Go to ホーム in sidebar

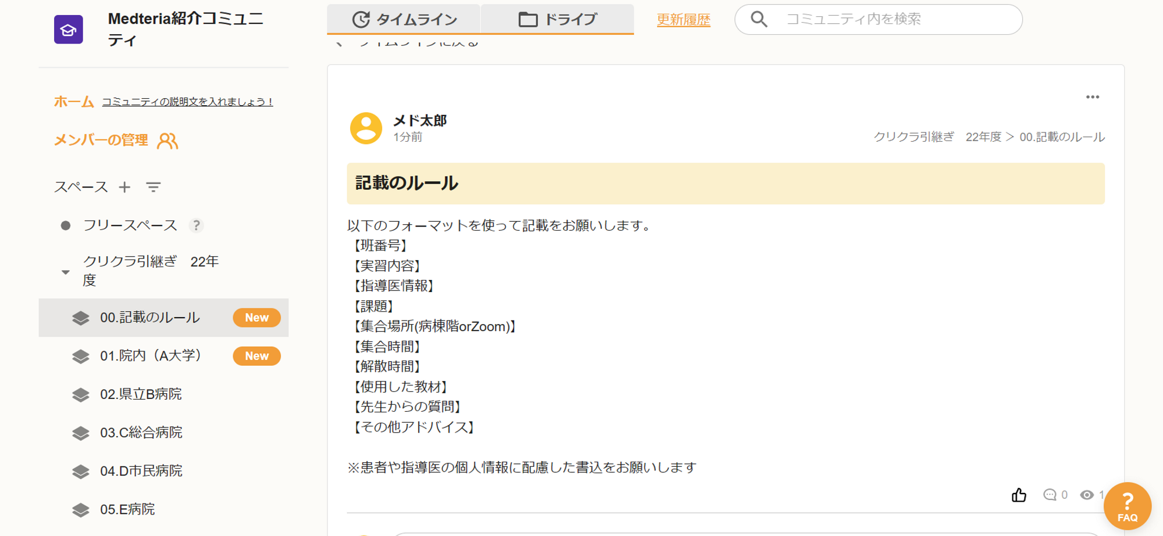tap(74, 102)
